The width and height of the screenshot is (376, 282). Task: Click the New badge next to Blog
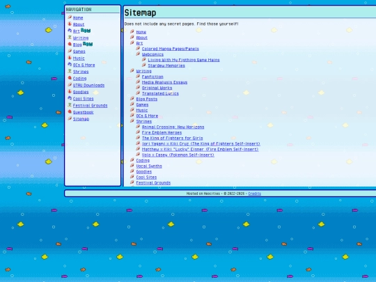click(x=88, y=44)
